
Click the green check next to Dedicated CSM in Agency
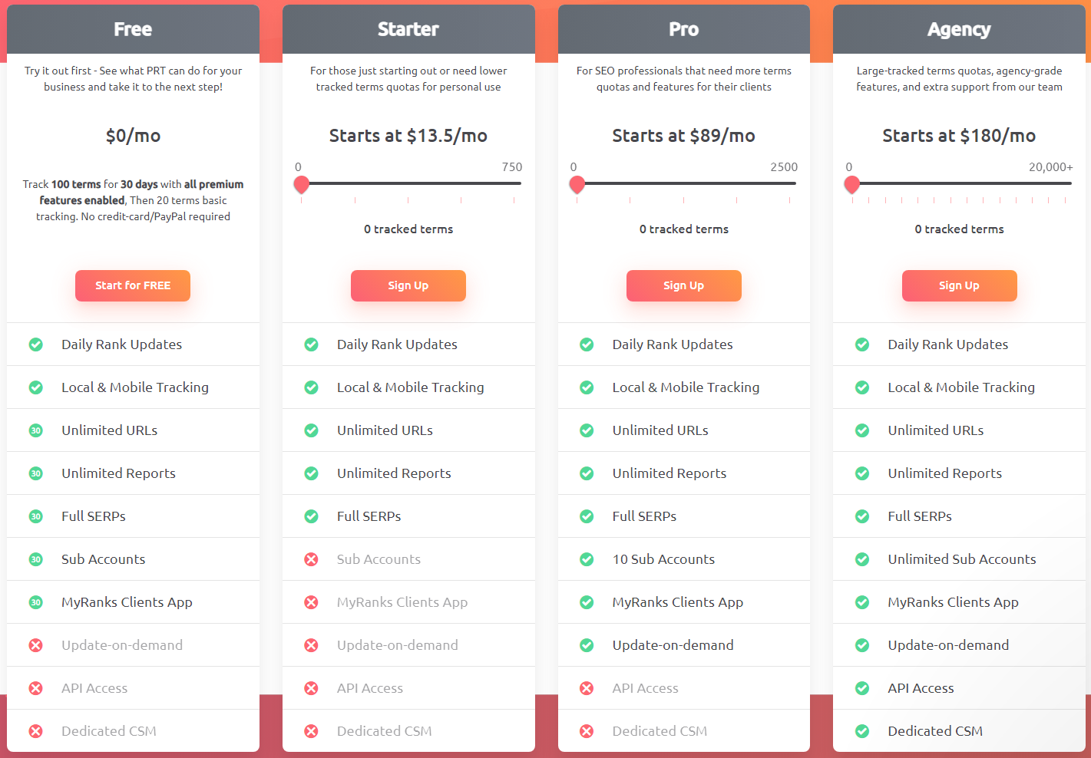click(862, 730)
